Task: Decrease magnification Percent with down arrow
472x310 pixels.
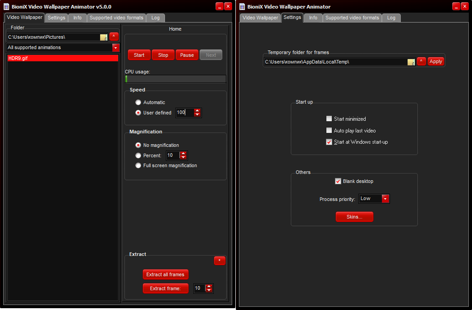Action: tap(183, 157)
